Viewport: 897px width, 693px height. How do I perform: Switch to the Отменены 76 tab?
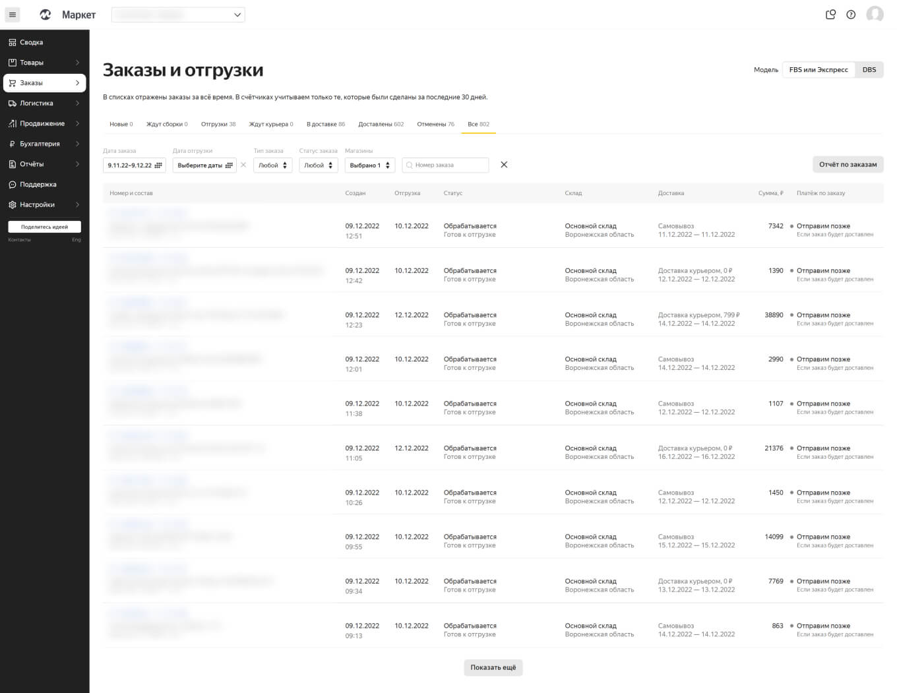pos(436,124)
